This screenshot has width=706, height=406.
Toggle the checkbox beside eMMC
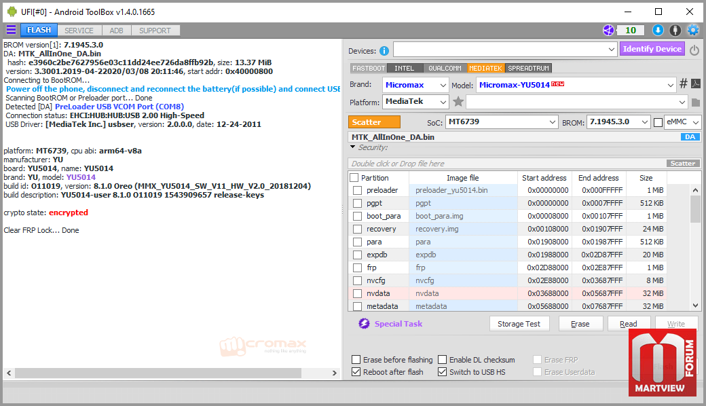(x=658, y=122)
